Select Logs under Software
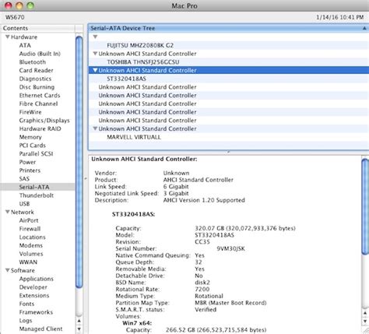The width and height of the screenshot is (369, 334). [x=26, y=321]
